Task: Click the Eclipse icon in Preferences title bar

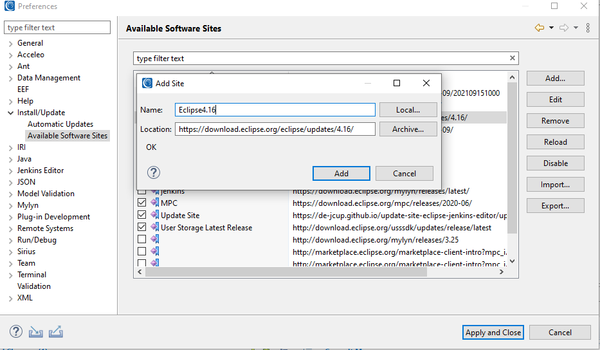Action: pos(10,6)
